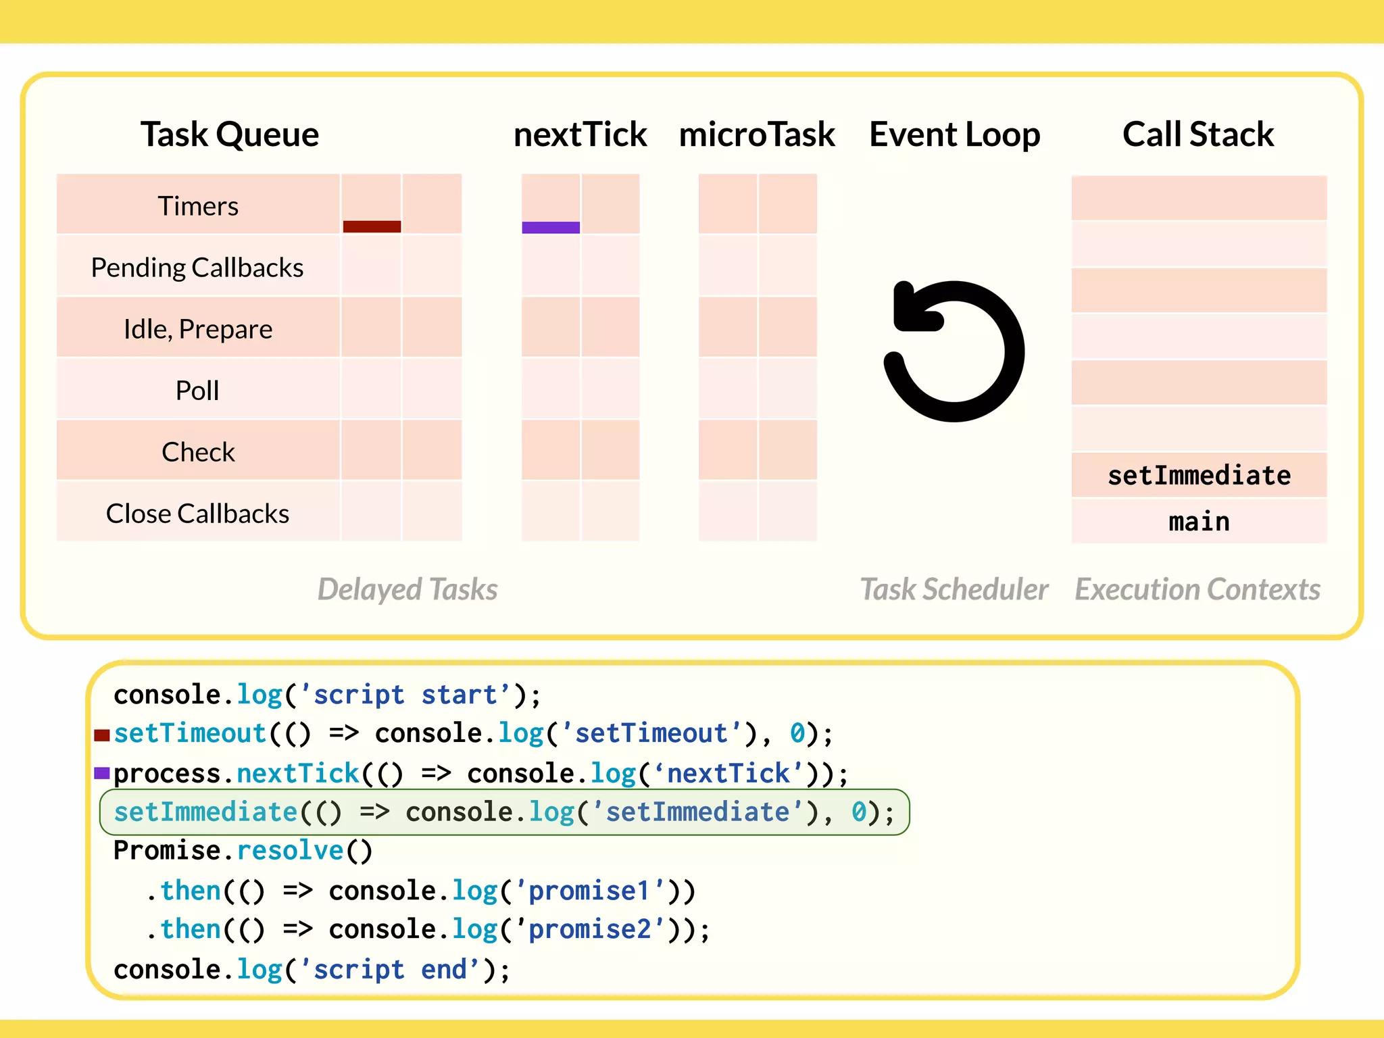Click the purple marker in nextTick queue
Screen dimensions: 1384x1038
tap(551, 228)
